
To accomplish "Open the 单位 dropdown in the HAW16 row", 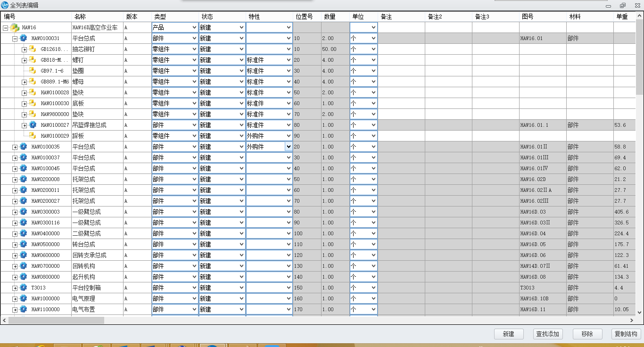I will 374,27.
